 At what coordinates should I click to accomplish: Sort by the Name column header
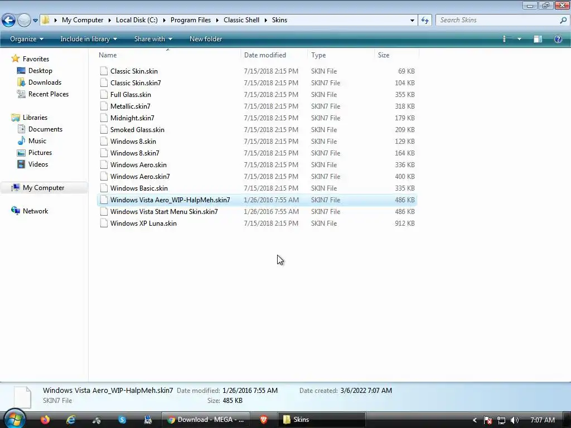click(168, 55)
